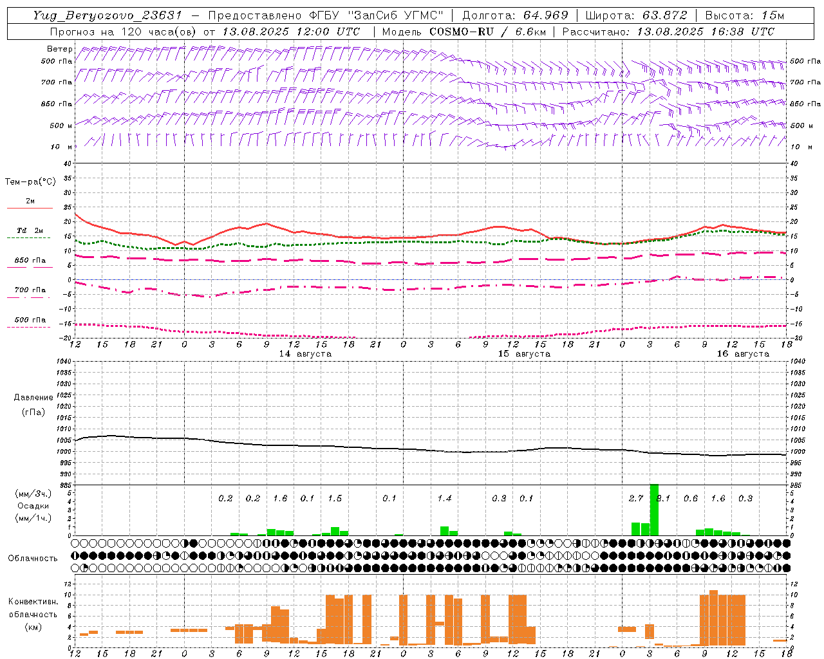The image size is (824, 659).
Task: Select the text Предоставлено ФГБУ "ЗапСиб УГМС"
Action: [326, 15]
